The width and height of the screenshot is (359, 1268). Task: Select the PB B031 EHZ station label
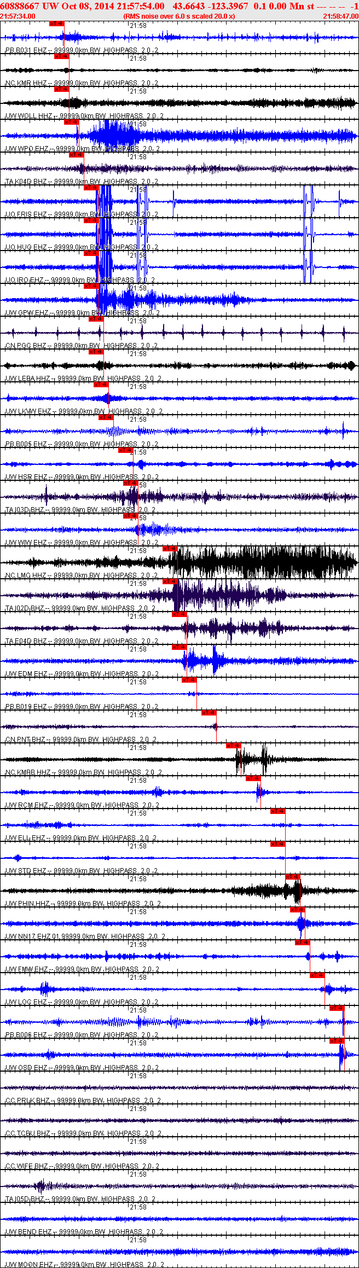pos(82,50)
